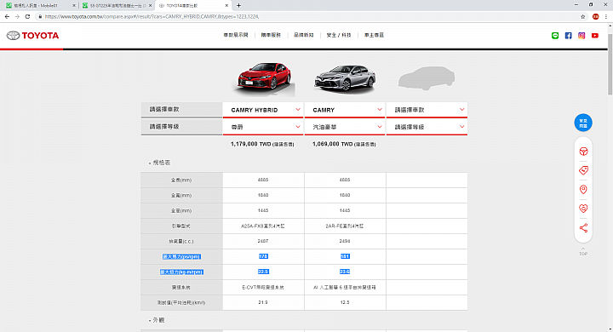Image resolution: width=613 pixels, height=332 pixels.
Task: Open a new browser tab
Action: click(x=238, y=5)
